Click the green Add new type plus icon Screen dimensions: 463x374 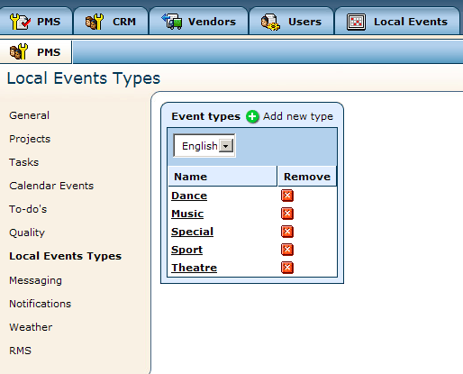click(x=252, y=116)
